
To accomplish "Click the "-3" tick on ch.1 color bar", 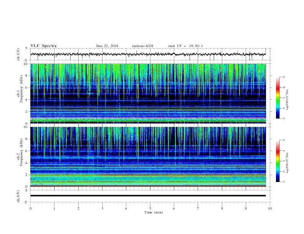I will click(x=283, y=77).
